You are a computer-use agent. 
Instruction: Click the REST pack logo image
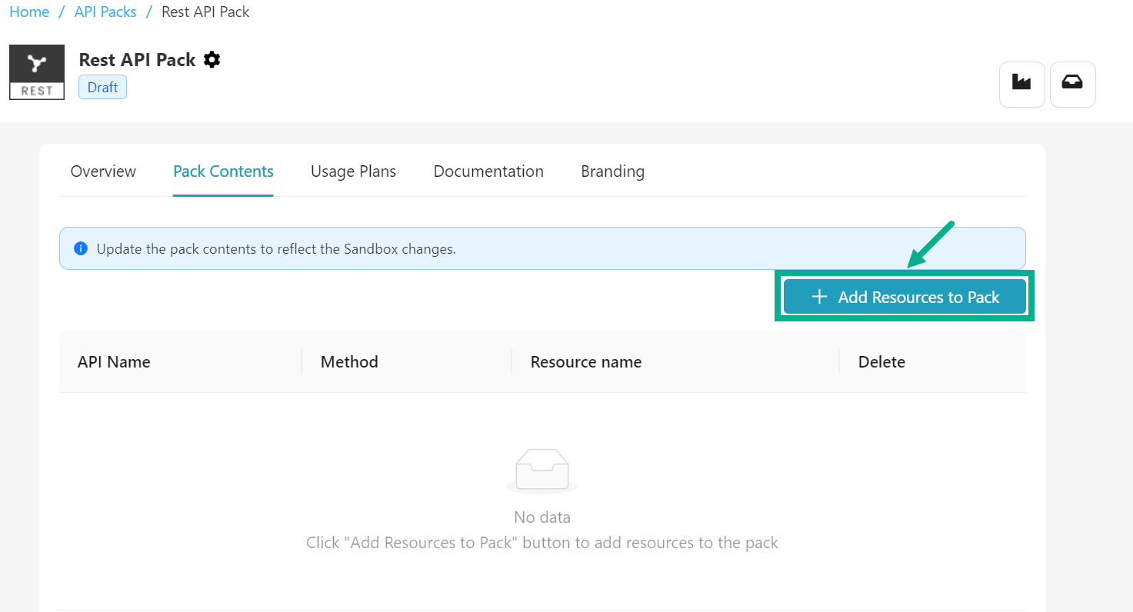[37, 72]
